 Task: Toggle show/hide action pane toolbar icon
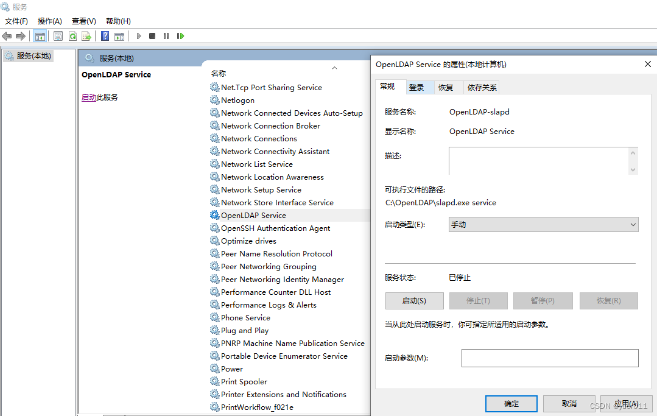(119, 37)
